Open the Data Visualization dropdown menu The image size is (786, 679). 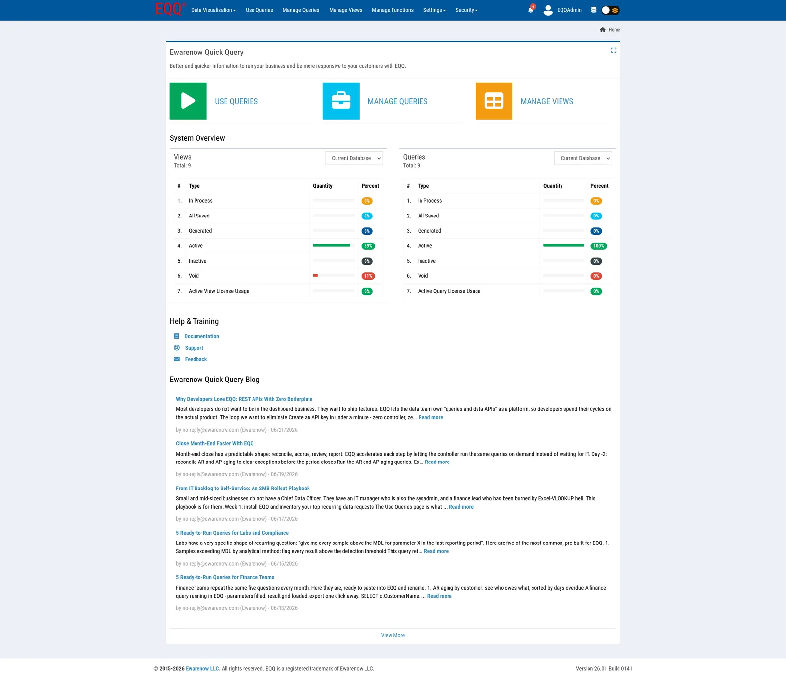point(213,10)
